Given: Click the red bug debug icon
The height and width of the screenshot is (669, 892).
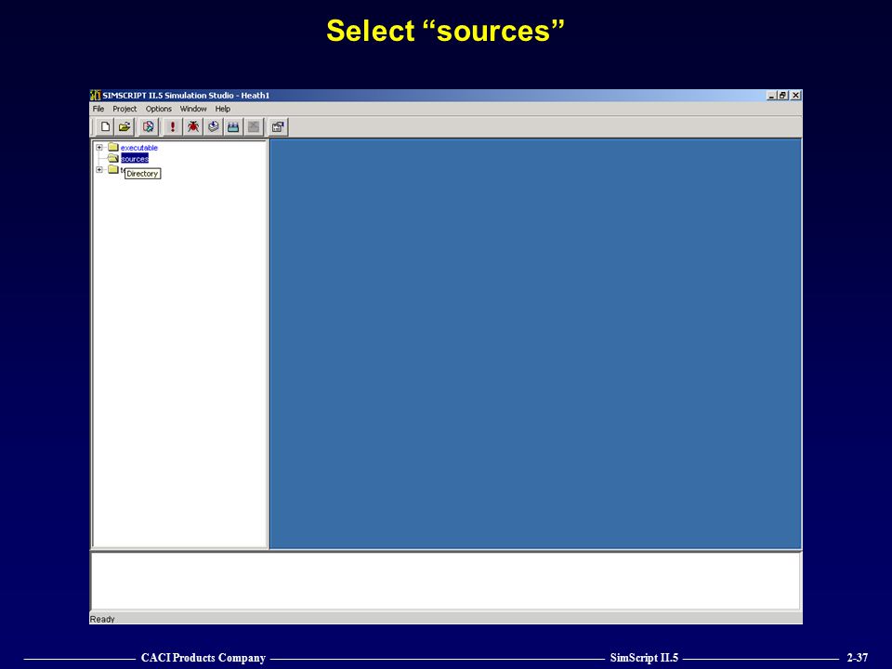Looking at the screenshot, I should coord(193,127).
